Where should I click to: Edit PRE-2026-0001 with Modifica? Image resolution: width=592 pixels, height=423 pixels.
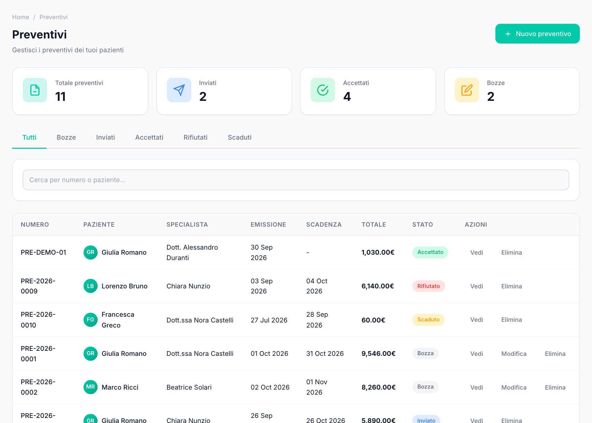(x=514, y=354)
